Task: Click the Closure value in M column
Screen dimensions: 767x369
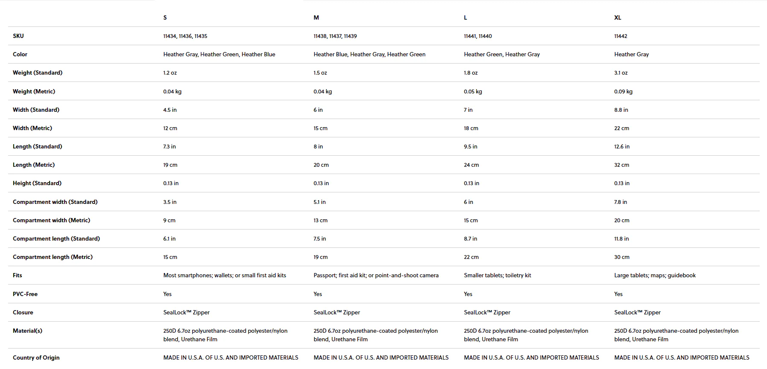Action: 337,312
